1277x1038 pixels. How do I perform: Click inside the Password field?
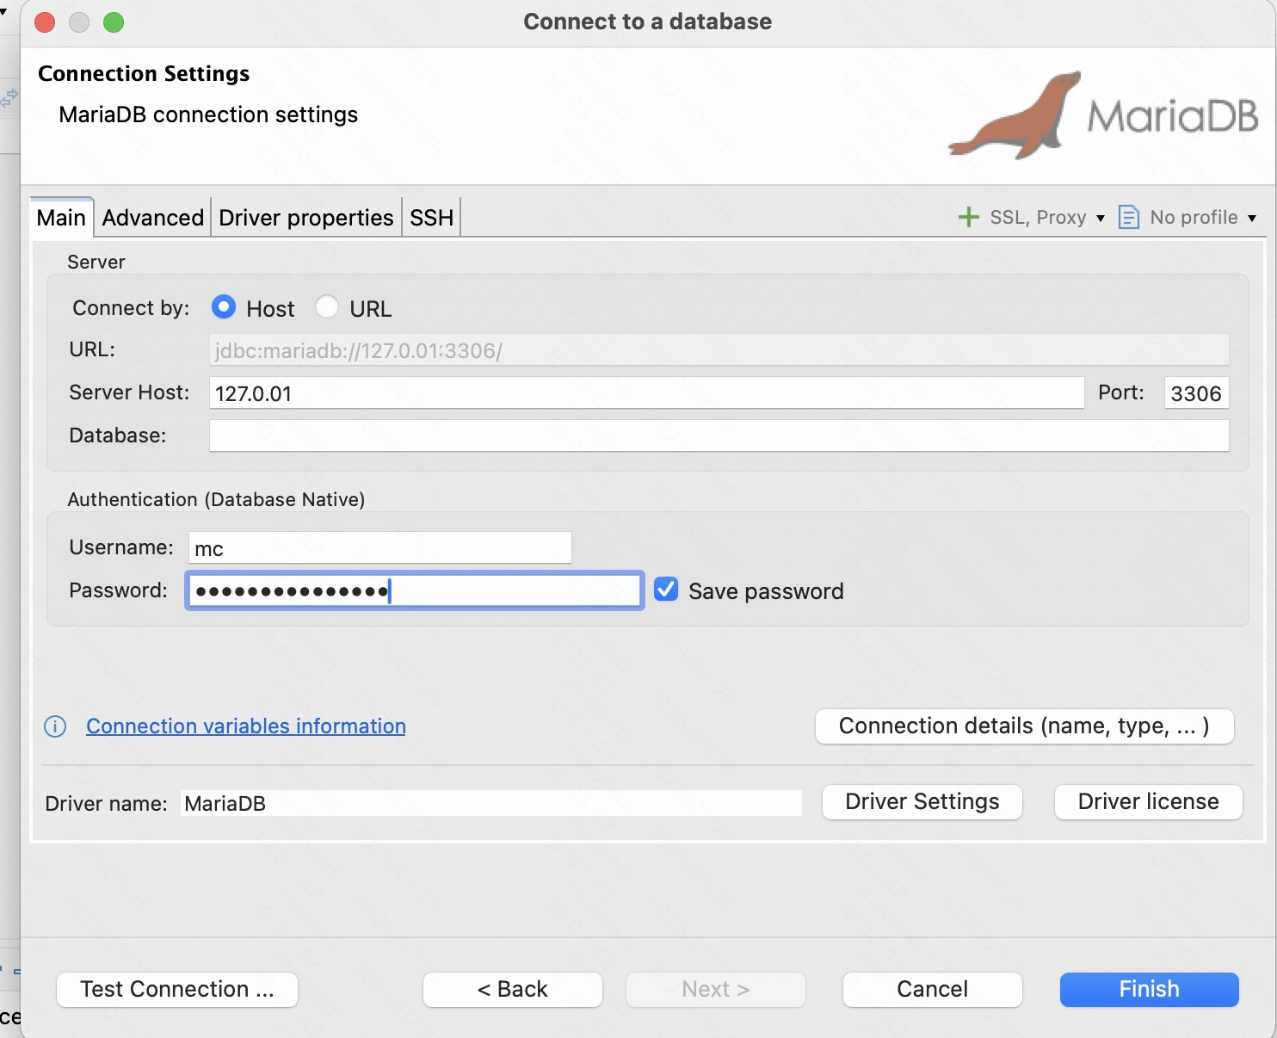click(x=415, y=591)
